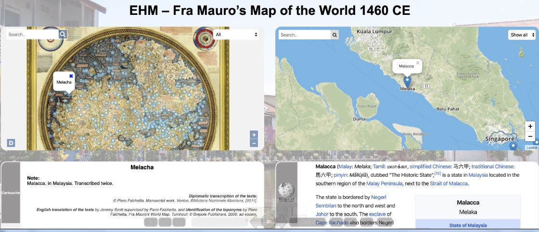This screenshot has height=232, width=539.
Task: Zoom in on the modern Leaflet map
Action: (x=530, y=126)
